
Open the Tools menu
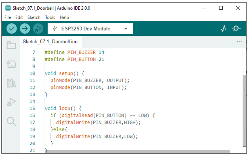(x=50, y=17)
